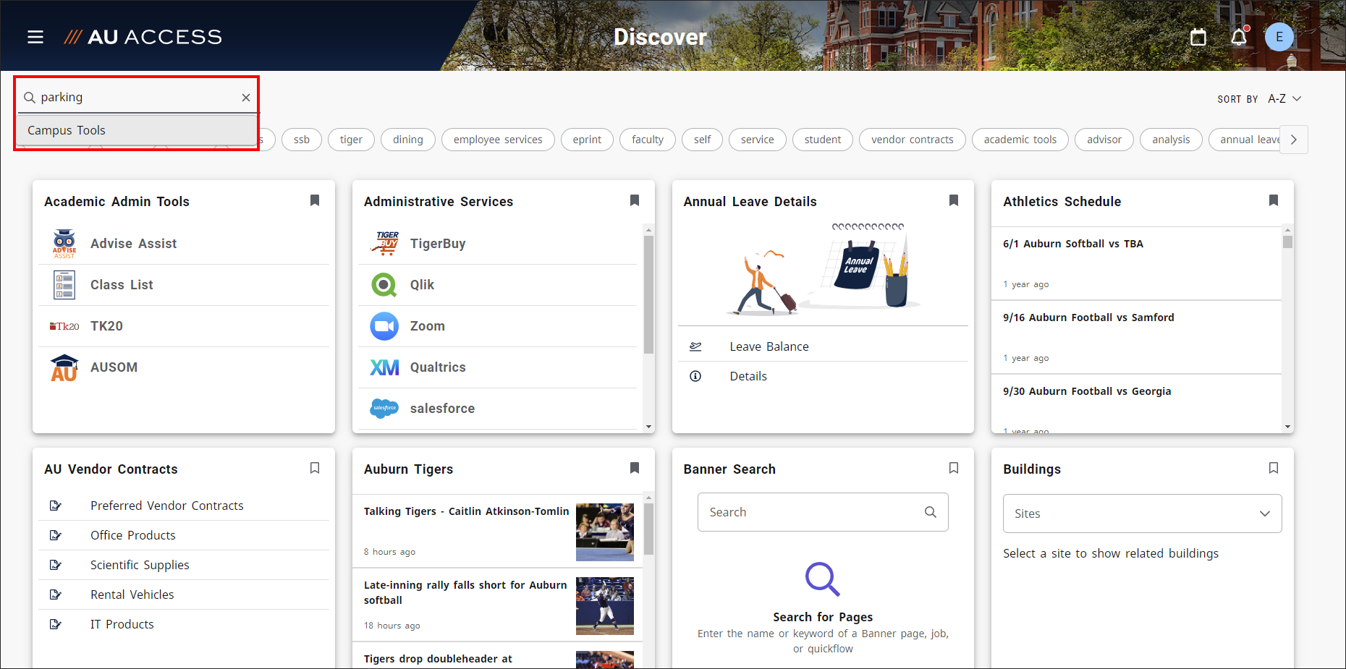This screenshot has height=669, width=1346.
Task: Filter by the advisor tag
Action: coord(1104,140)
